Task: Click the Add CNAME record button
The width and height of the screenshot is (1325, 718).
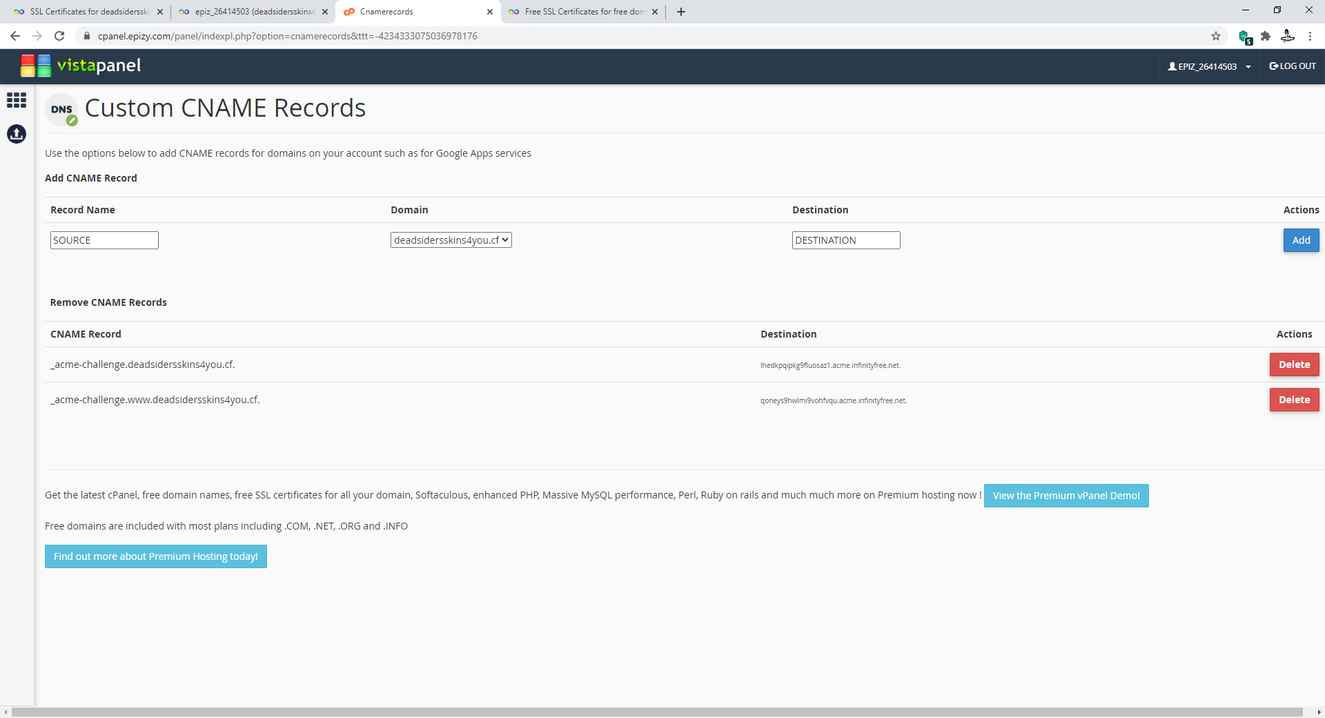Action: [1301, 240]
